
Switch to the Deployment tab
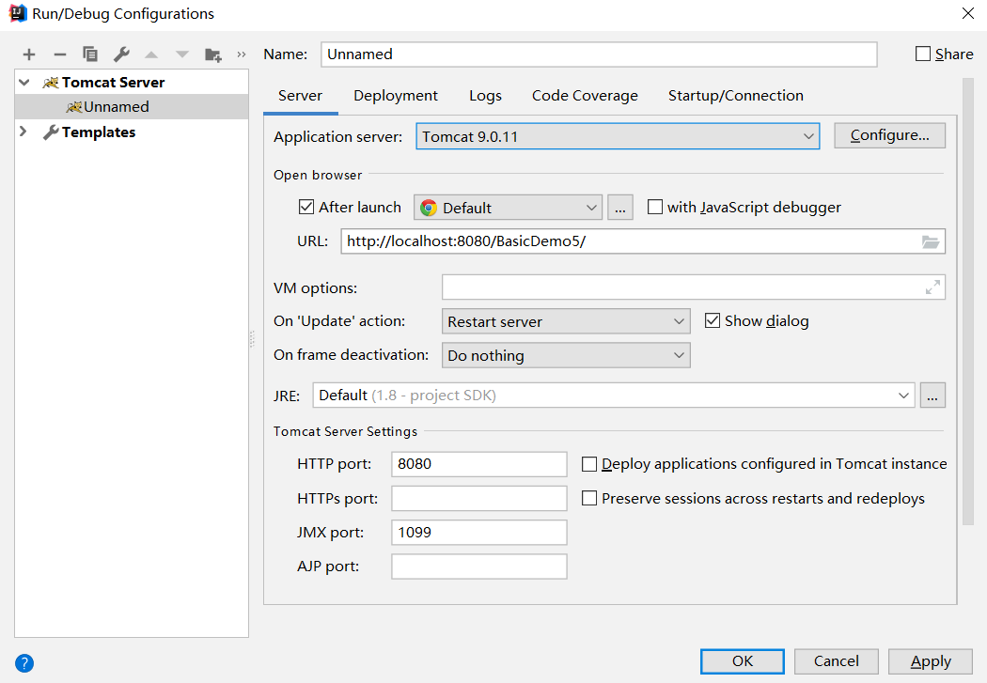[x=396, y=96]
